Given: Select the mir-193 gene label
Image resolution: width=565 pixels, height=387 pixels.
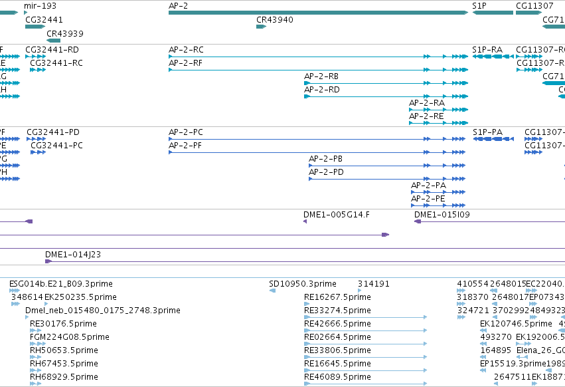Looking at the screenshot, I should click(40, 6).
